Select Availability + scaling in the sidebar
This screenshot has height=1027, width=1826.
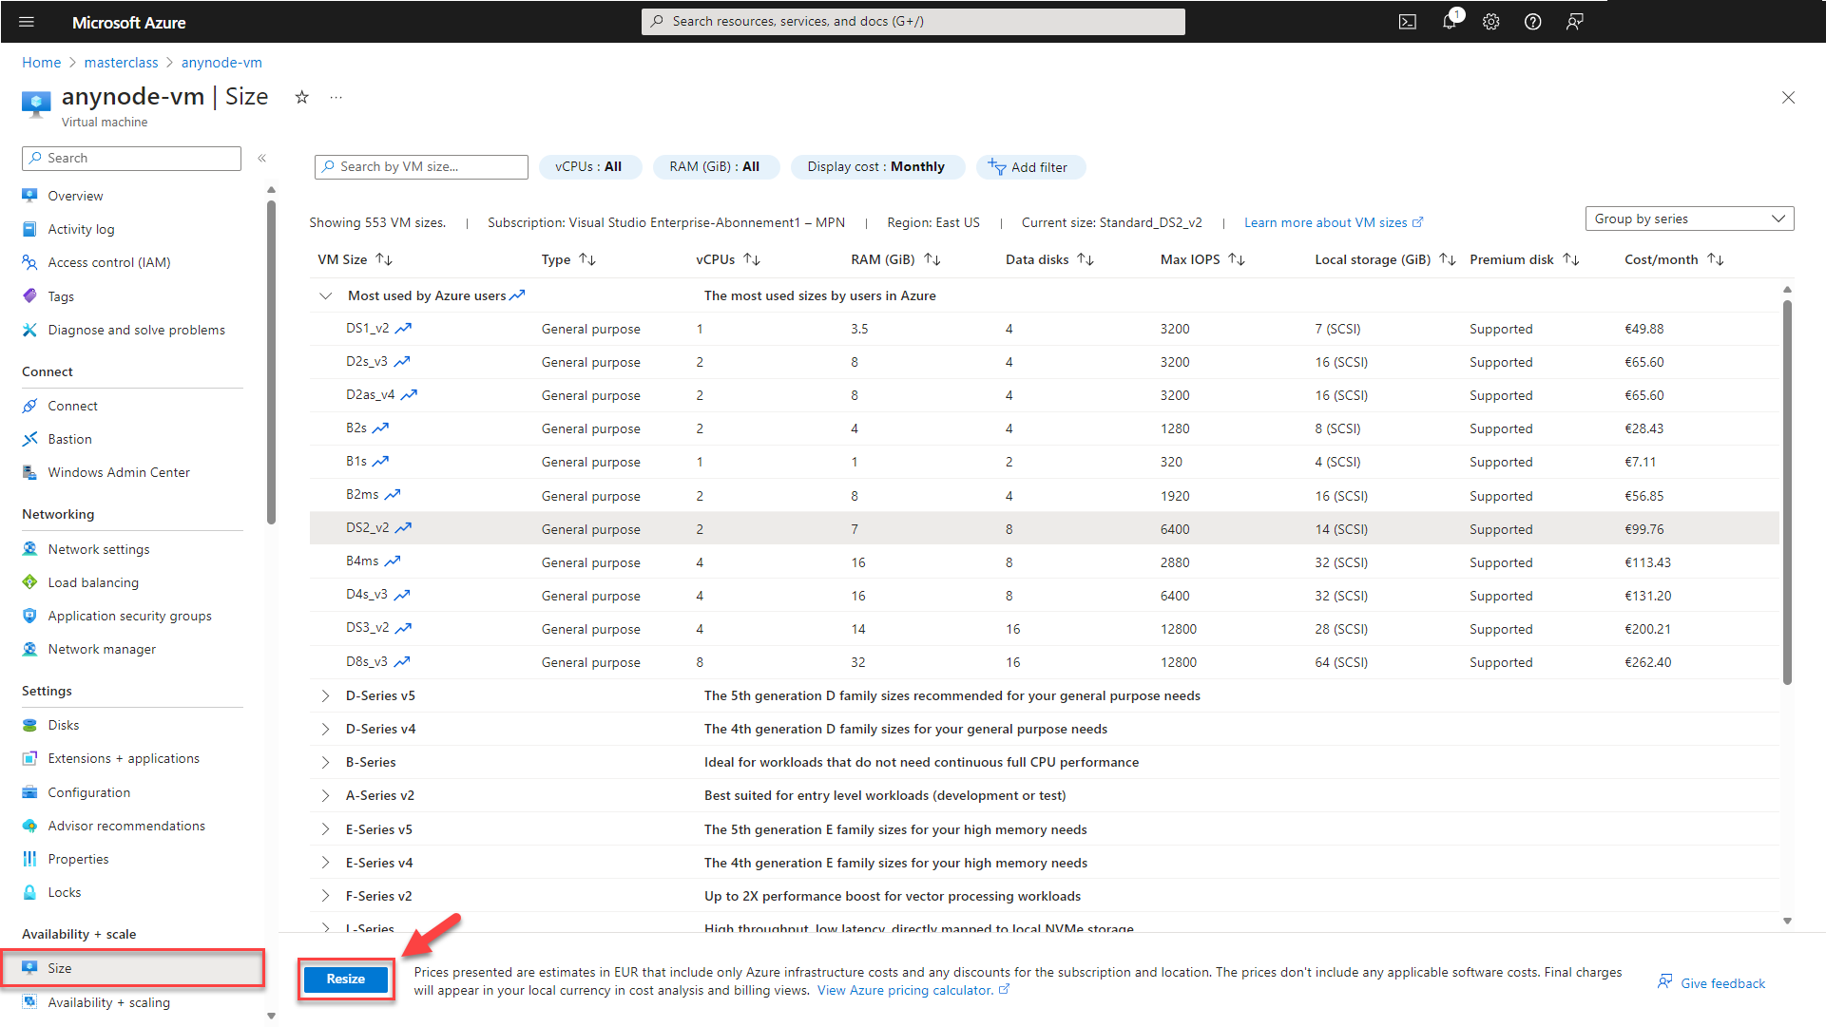pyautogui.click(x=108, y=1002)
